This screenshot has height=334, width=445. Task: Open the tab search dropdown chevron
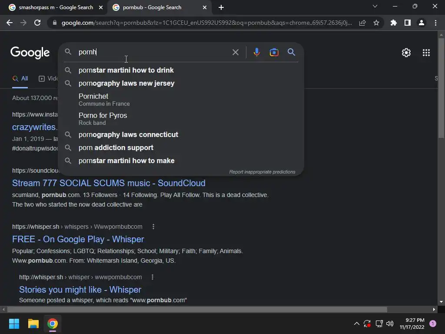coord(375,6)
